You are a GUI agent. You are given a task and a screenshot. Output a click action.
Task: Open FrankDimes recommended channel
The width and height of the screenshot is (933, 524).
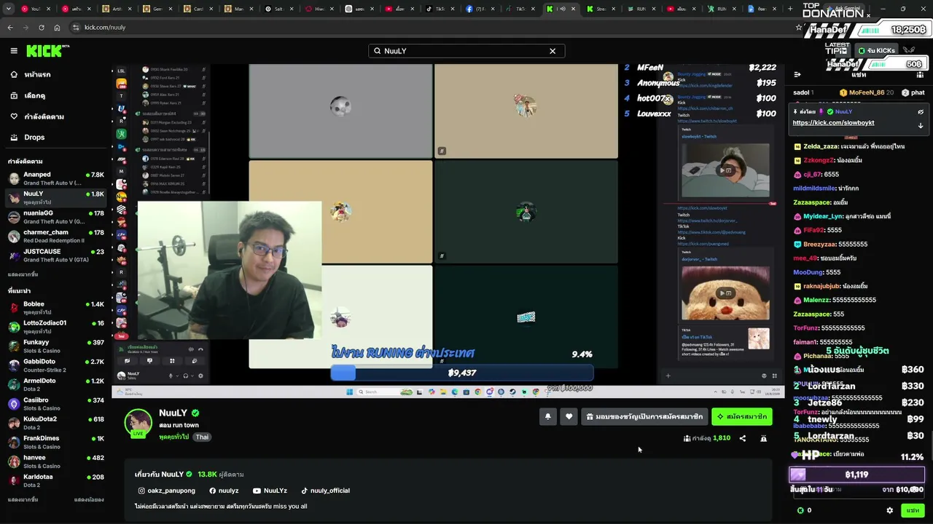tap(56, 442)
